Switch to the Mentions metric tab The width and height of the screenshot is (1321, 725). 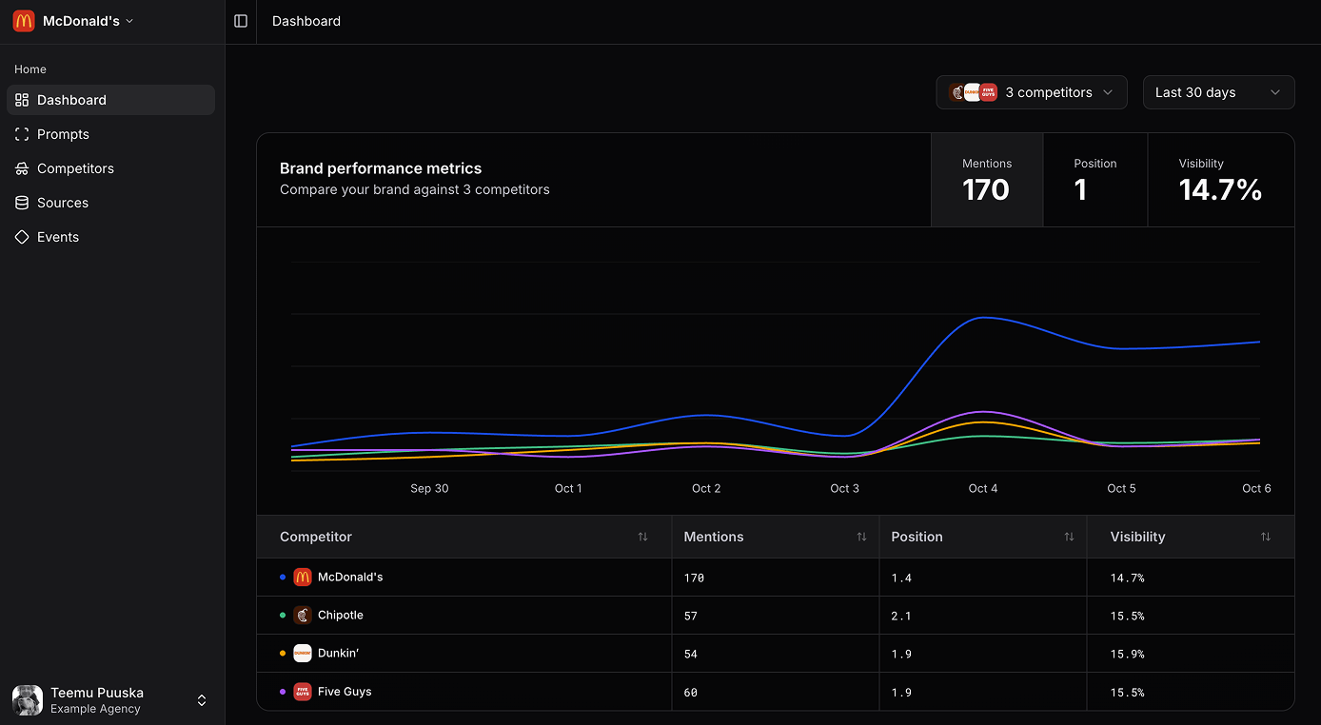987,180
